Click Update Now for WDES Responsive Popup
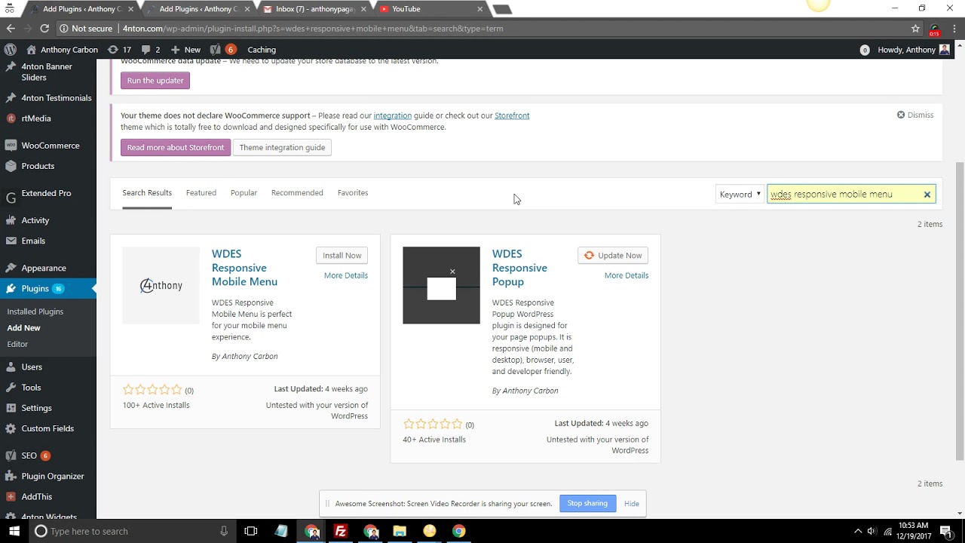Screen dimensions: 965x543 (613, 256)
